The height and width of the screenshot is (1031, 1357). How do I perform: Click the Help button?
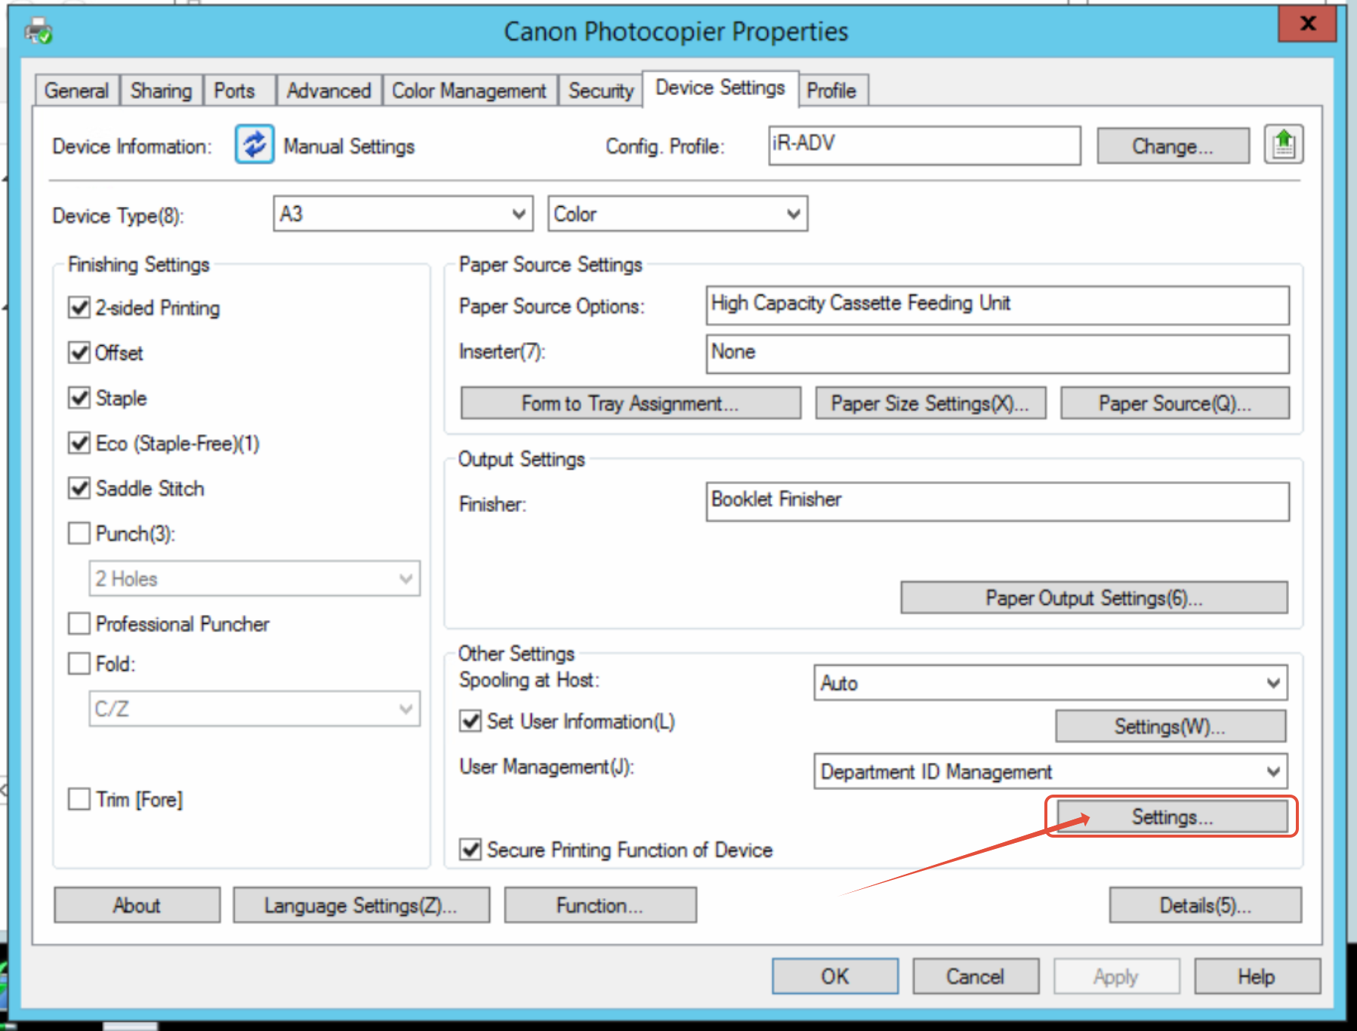click(1257, 977)
